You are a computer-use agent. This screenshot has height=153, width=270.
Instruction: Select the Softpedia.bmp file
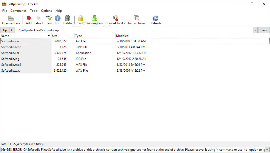pos(11,47)
